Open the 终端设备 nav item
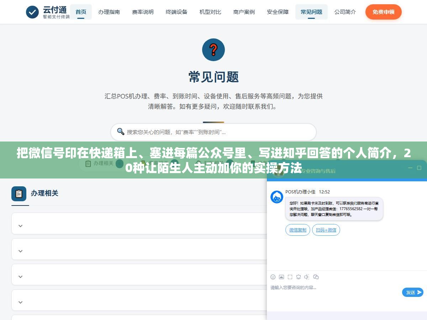 [x=176, y=12]
